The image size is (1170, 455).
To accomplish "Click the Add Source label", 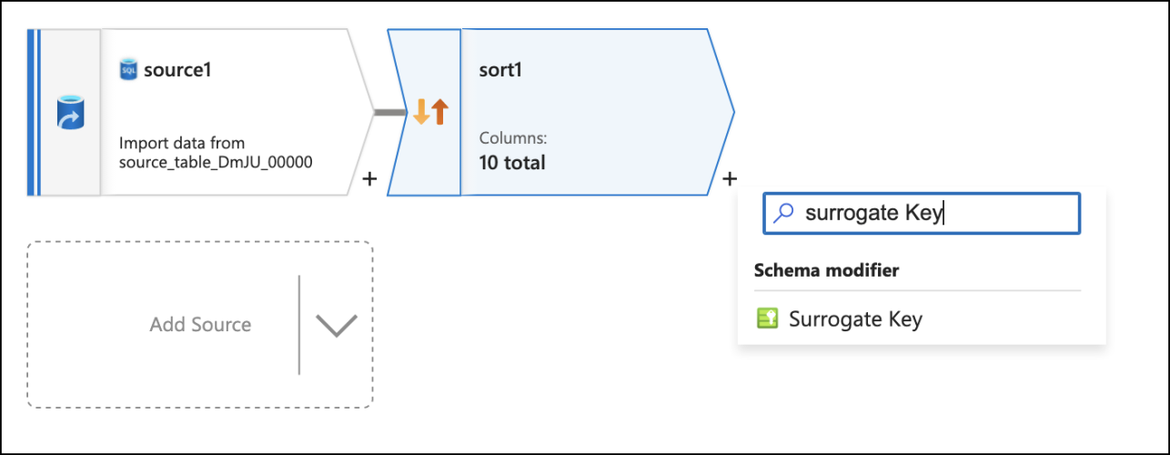I will tap(200, 325).
